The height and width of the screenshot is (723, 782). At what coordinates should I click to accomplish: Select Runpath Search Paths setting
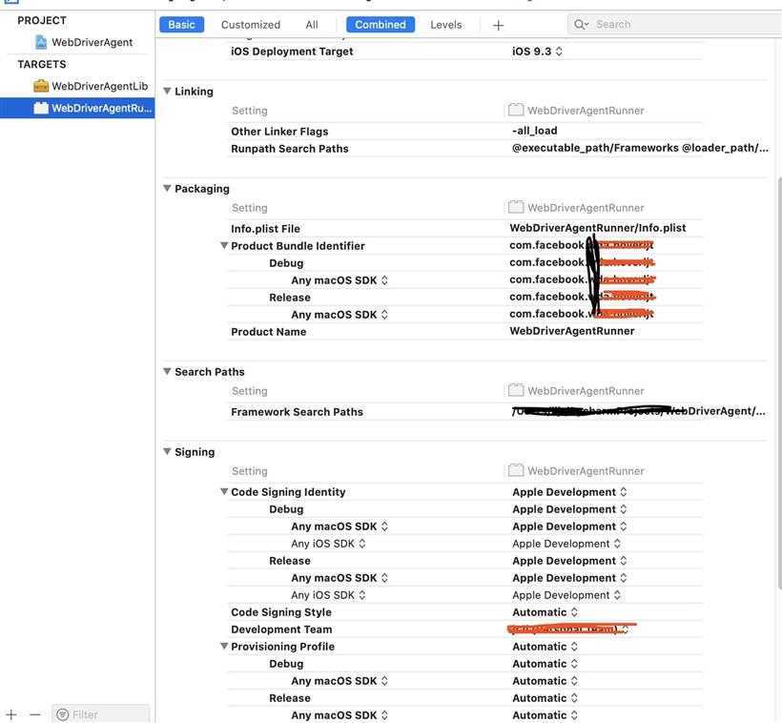pyautogui.click(x=290, y=149)
